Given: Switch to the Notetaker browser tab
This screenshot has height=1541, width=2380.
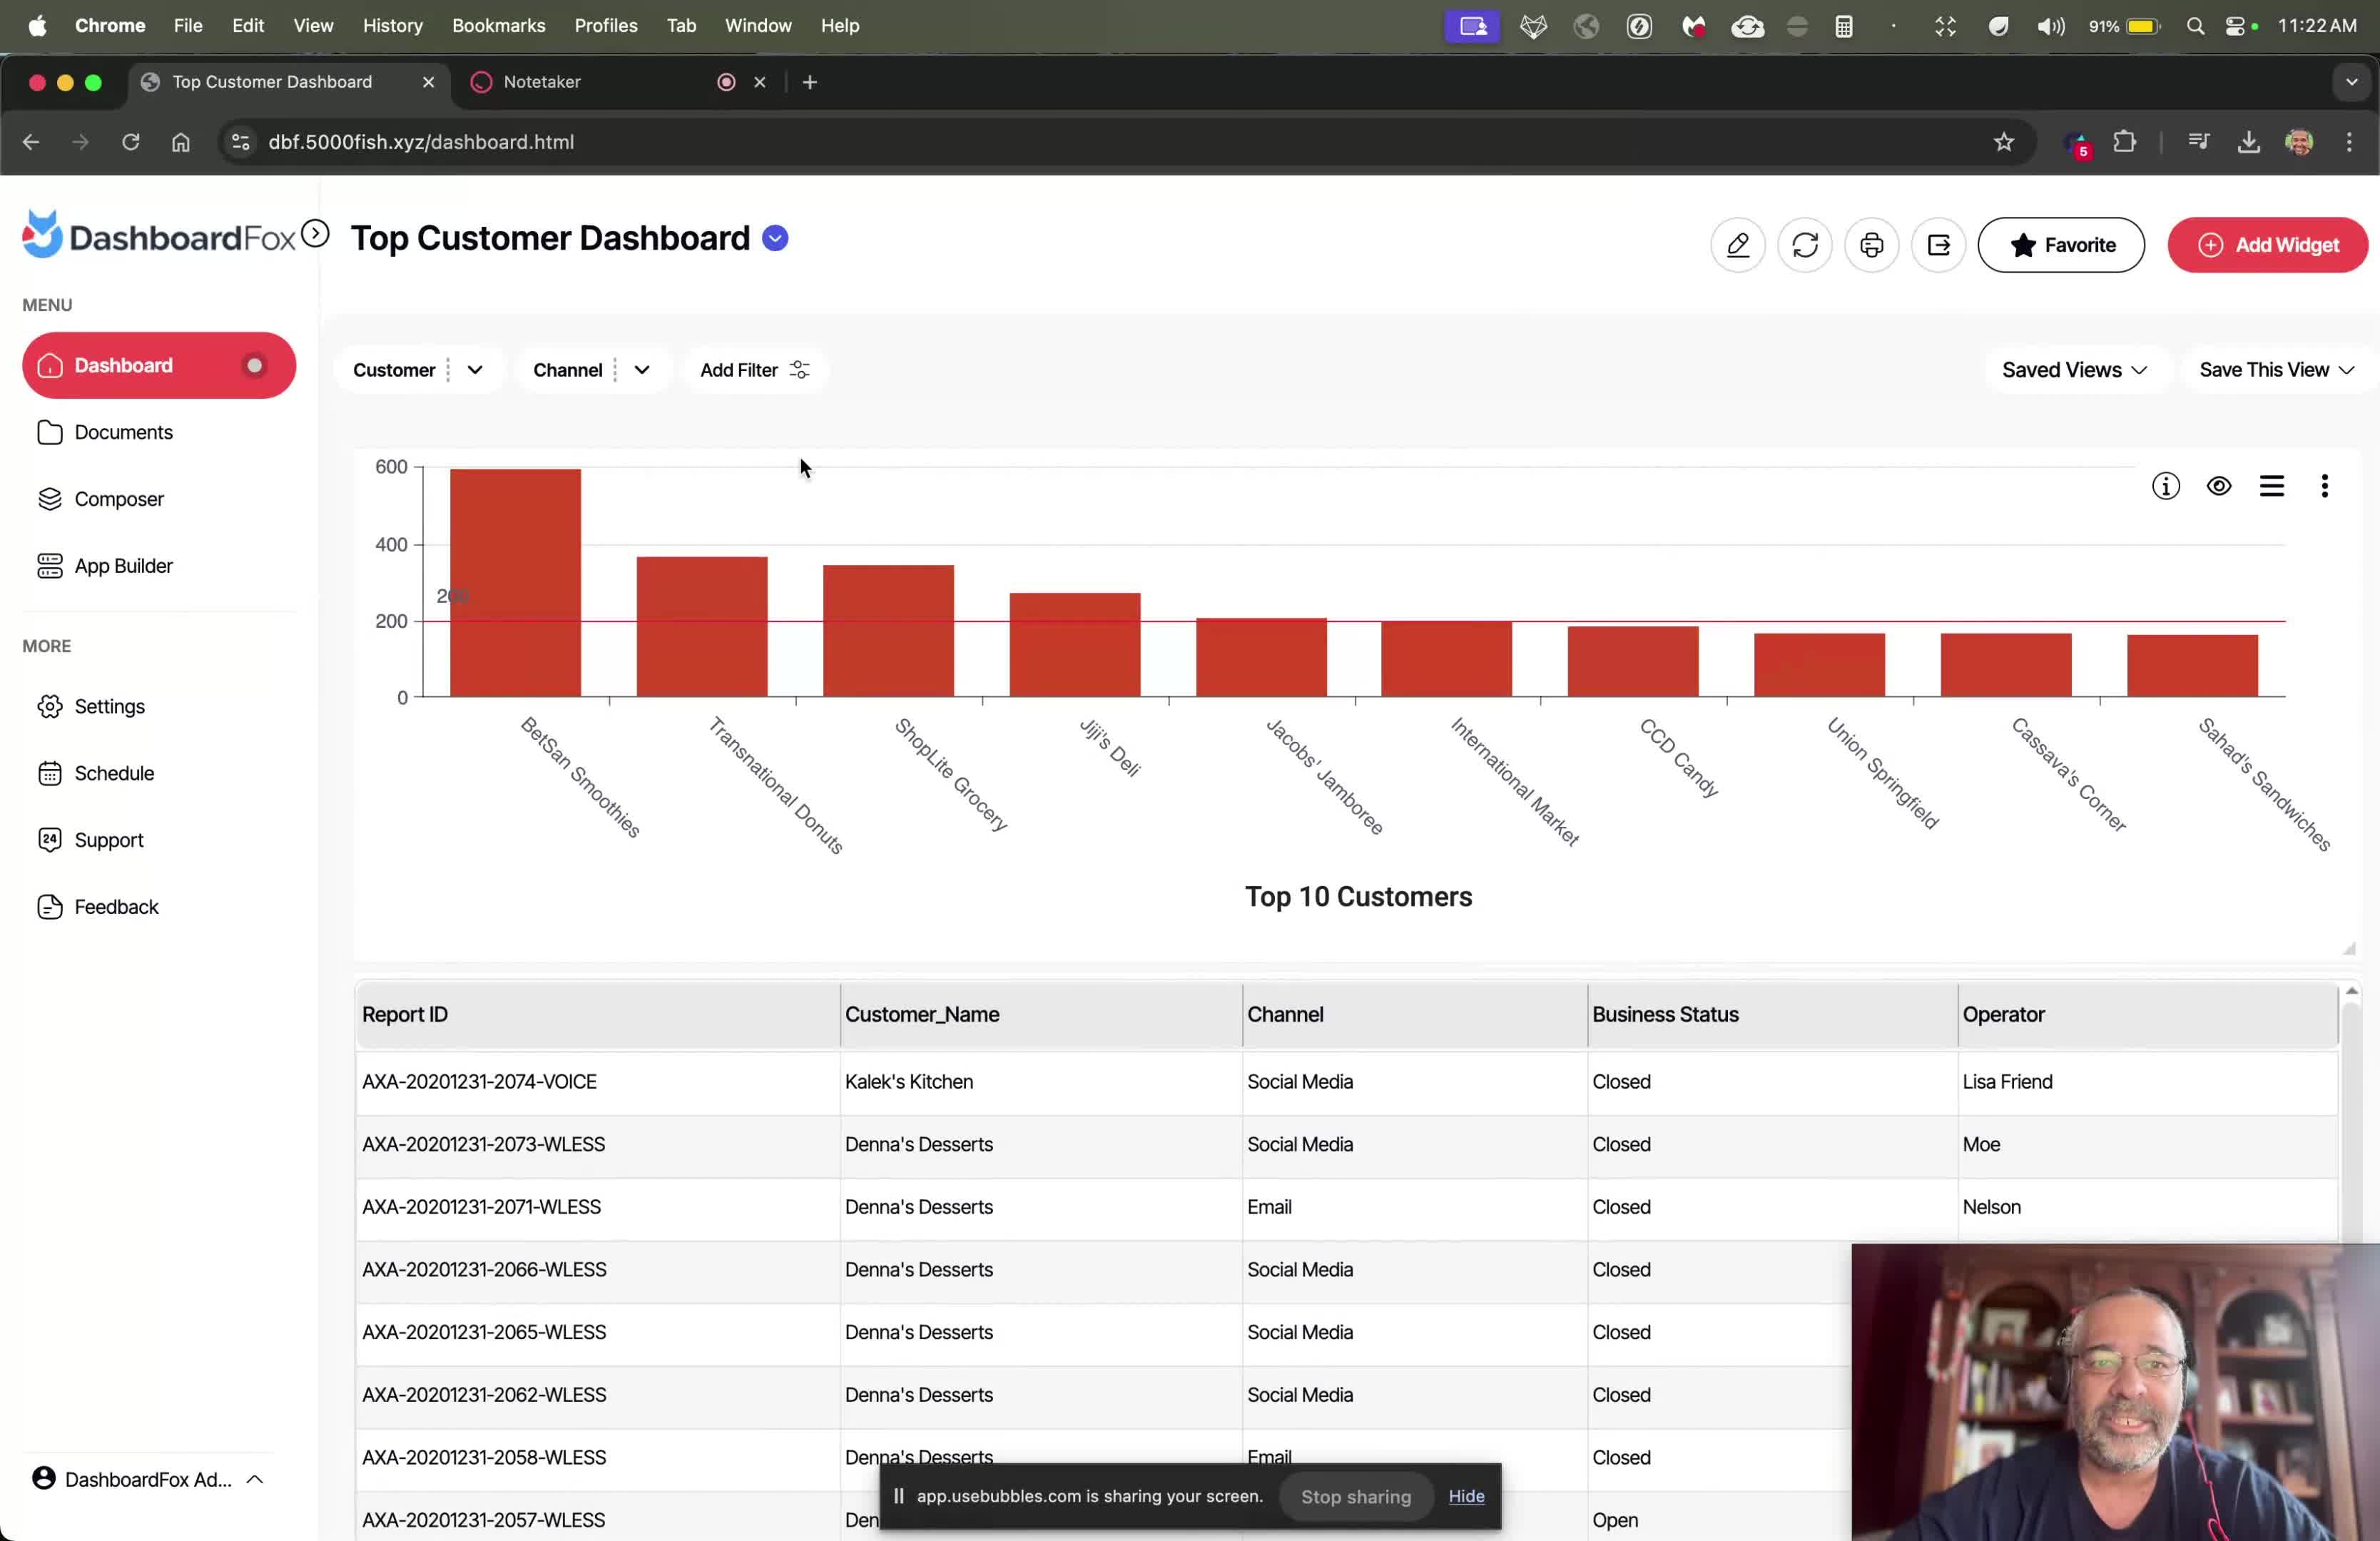Looking at the screenshot, I should 541,82.
